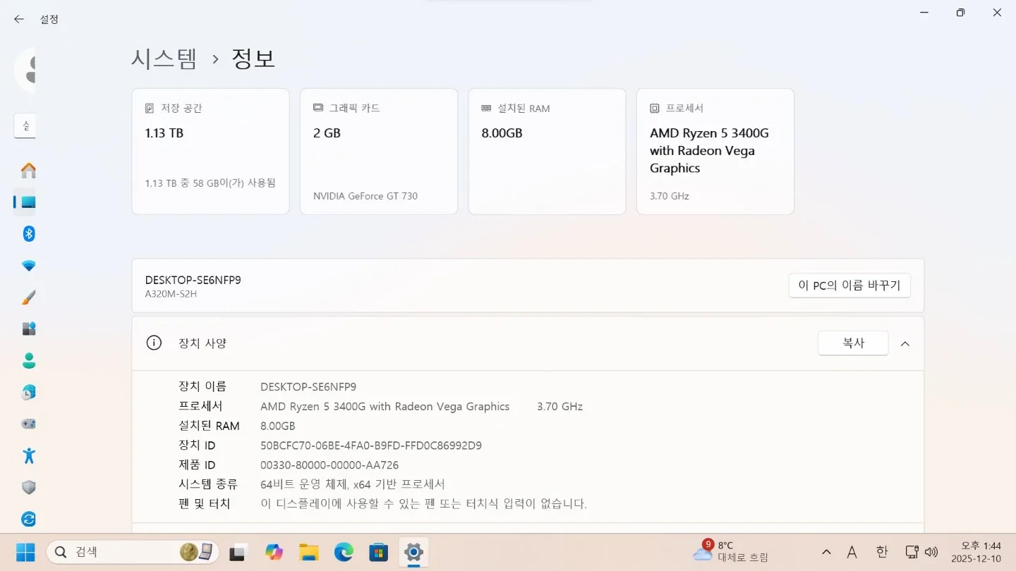Click device name DESKTOP-SE6NFP9 in specs list
Image resolution: width=1016 pixels, height=571 pixels.
coord(308,387)
